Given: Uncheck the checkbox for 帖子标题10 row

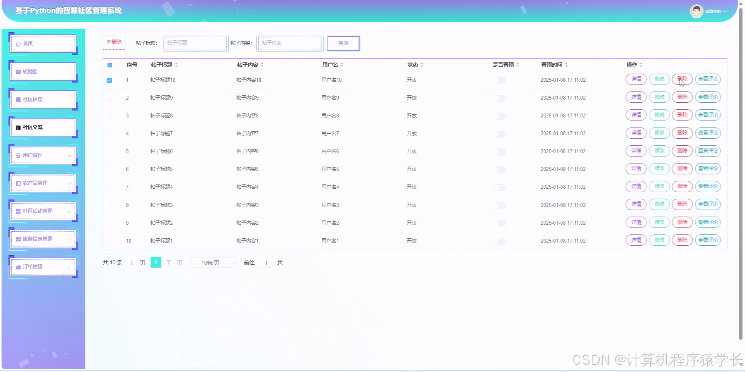Looking at the screenshot, I should [x=109, y=80].
